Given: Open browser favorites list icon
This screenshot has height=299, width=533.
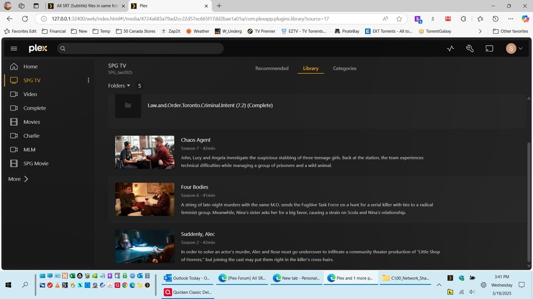Looking at the screenshot, I should tap(480, 19).
